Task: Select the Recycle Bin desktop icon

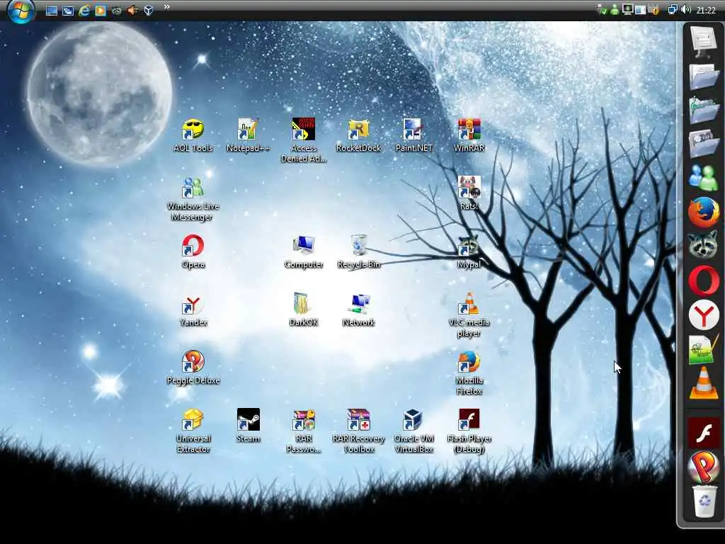Action: coord(359,251)
